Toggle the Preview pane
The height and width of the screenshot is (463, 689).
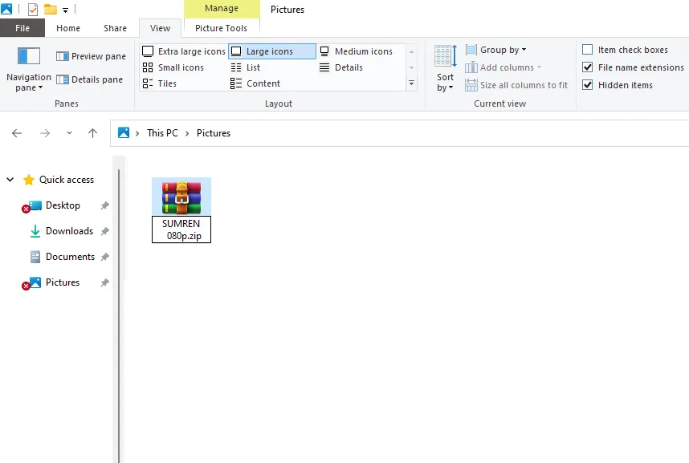pos(91,56)
